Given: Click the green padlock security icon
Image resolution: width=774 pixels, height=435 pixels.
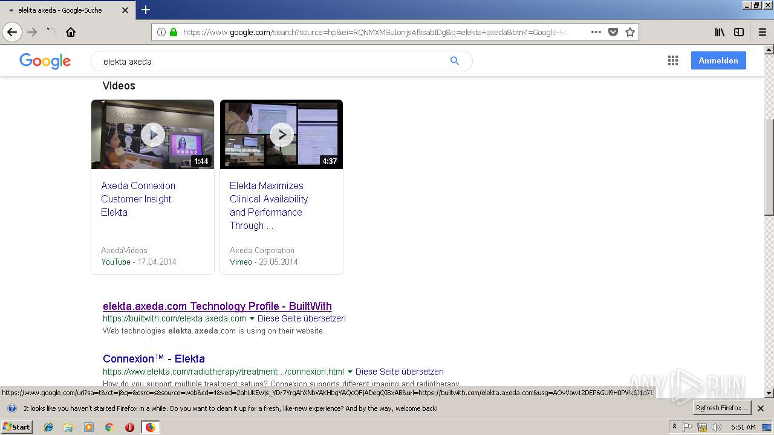Looking at the screenshot, I should [174, 32].
